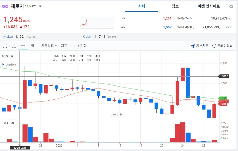Open the 제로지 market selector dropdown
238x151 pixels.
(40, 6)
